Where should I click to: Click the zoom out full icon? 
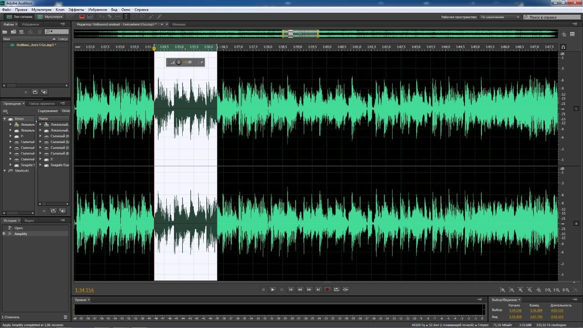point(538,290)
